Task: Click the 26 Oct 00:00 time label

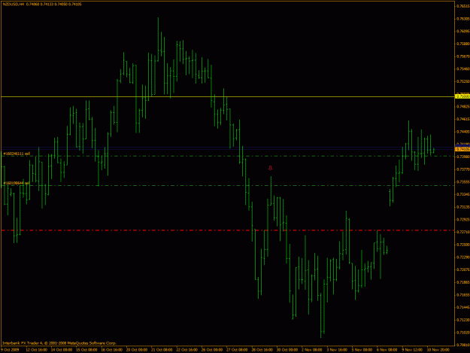Action: 212,350
